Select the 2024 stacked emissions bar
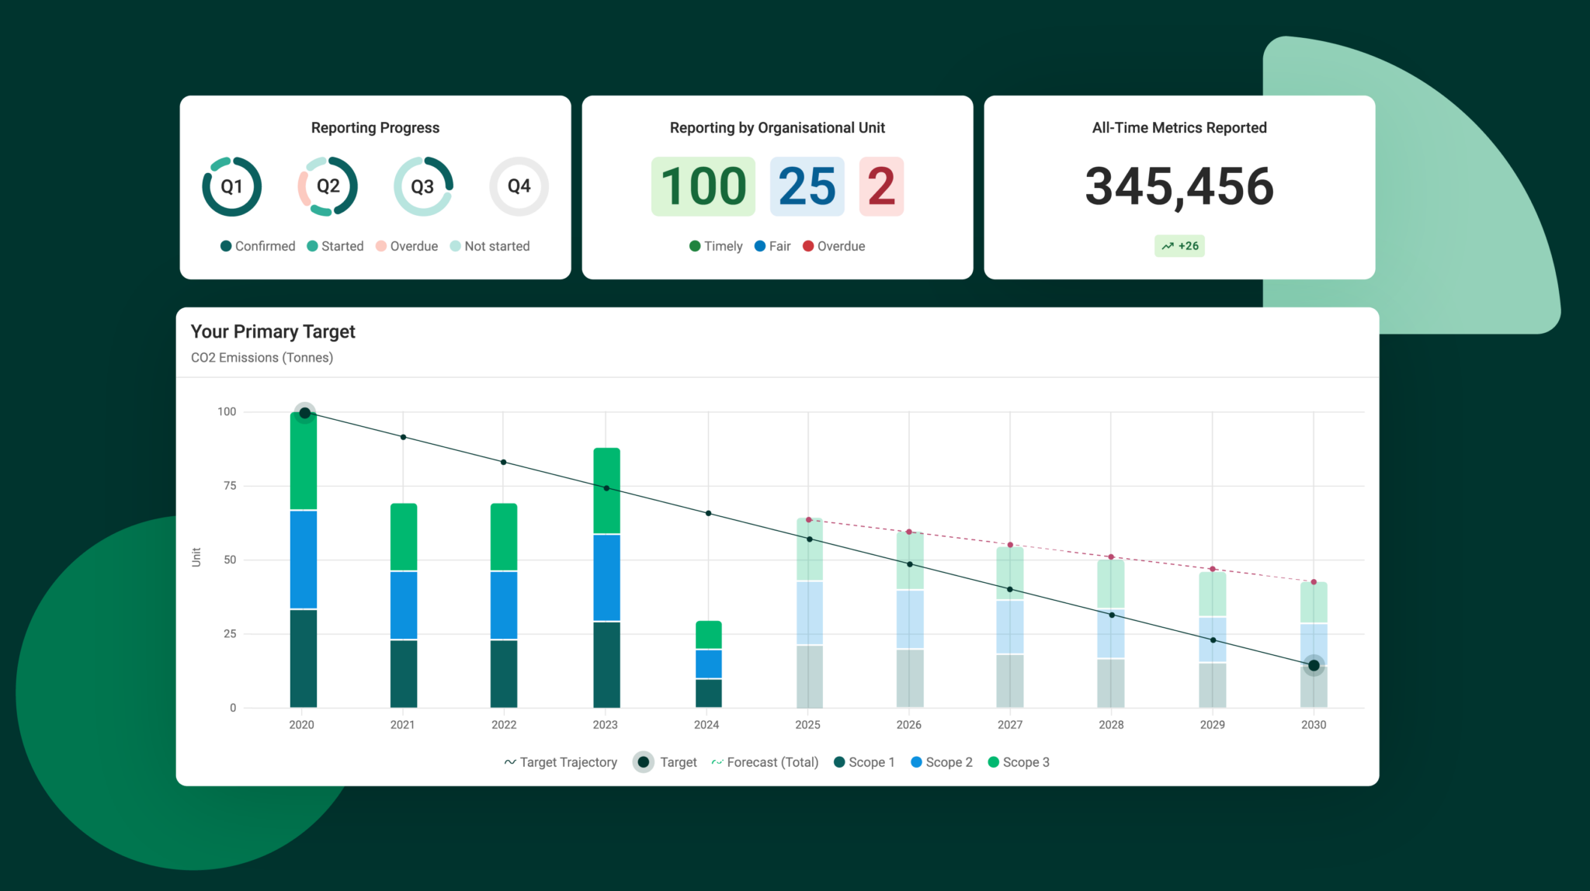Image resolution: width=1590 pixels, height=891 pixels. point(708,664)
